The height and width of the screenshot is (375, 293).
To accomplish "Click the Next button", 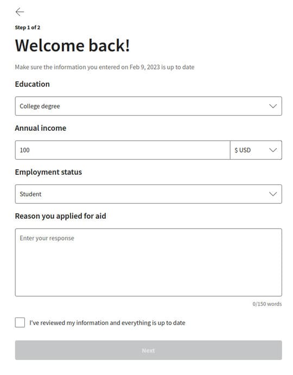I will 148,350.
